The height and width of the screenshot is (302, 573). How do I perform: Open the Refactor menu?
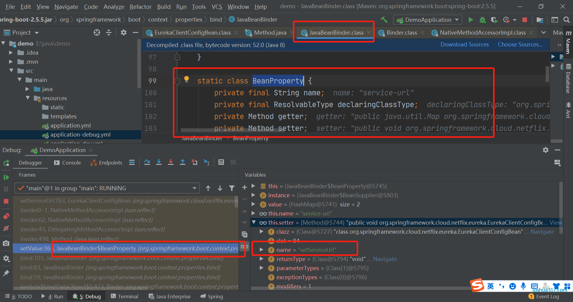(x=140, y=7)
